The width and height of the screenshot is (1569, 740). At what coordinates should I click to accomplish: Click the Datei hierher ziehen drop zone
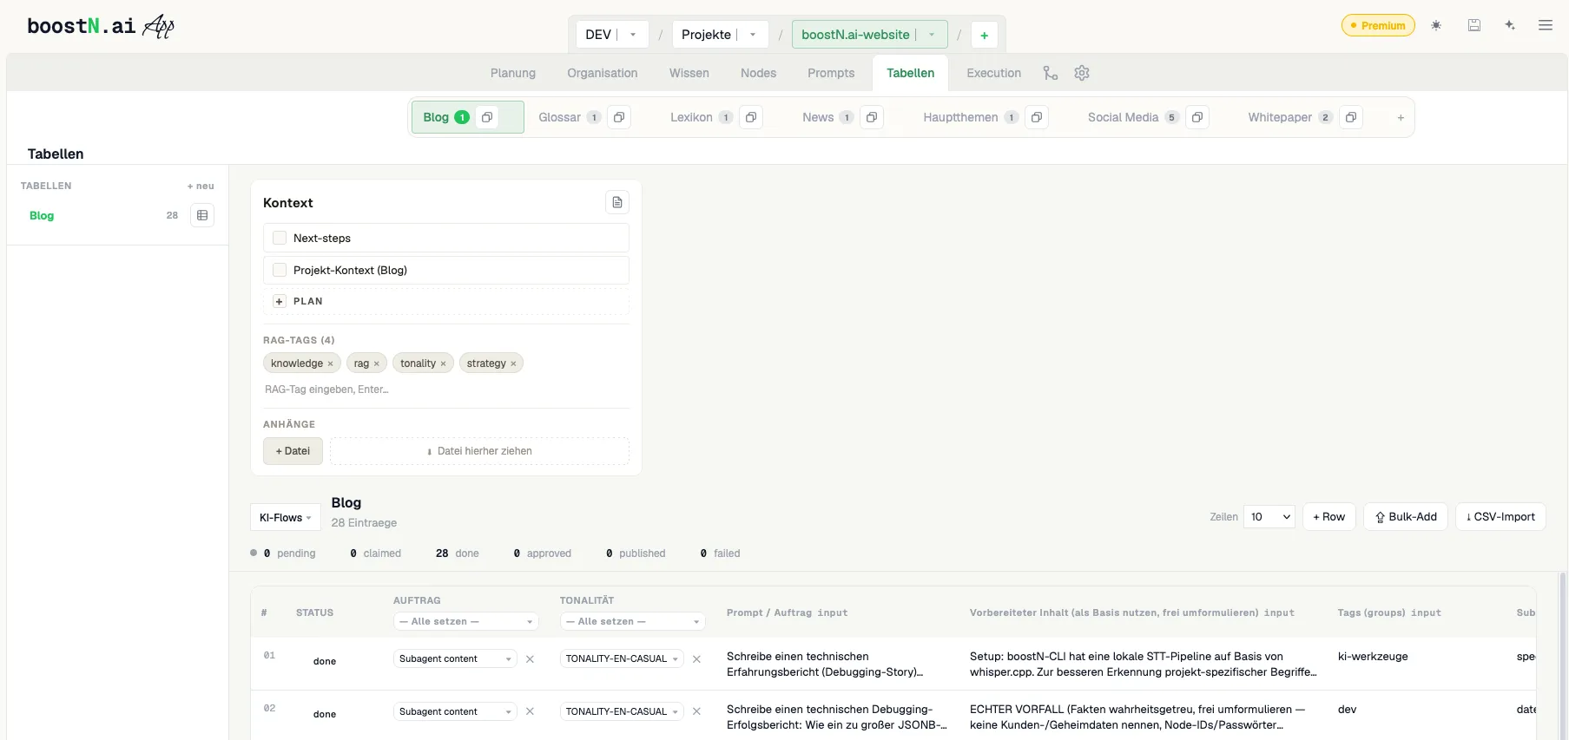point(479,451)
